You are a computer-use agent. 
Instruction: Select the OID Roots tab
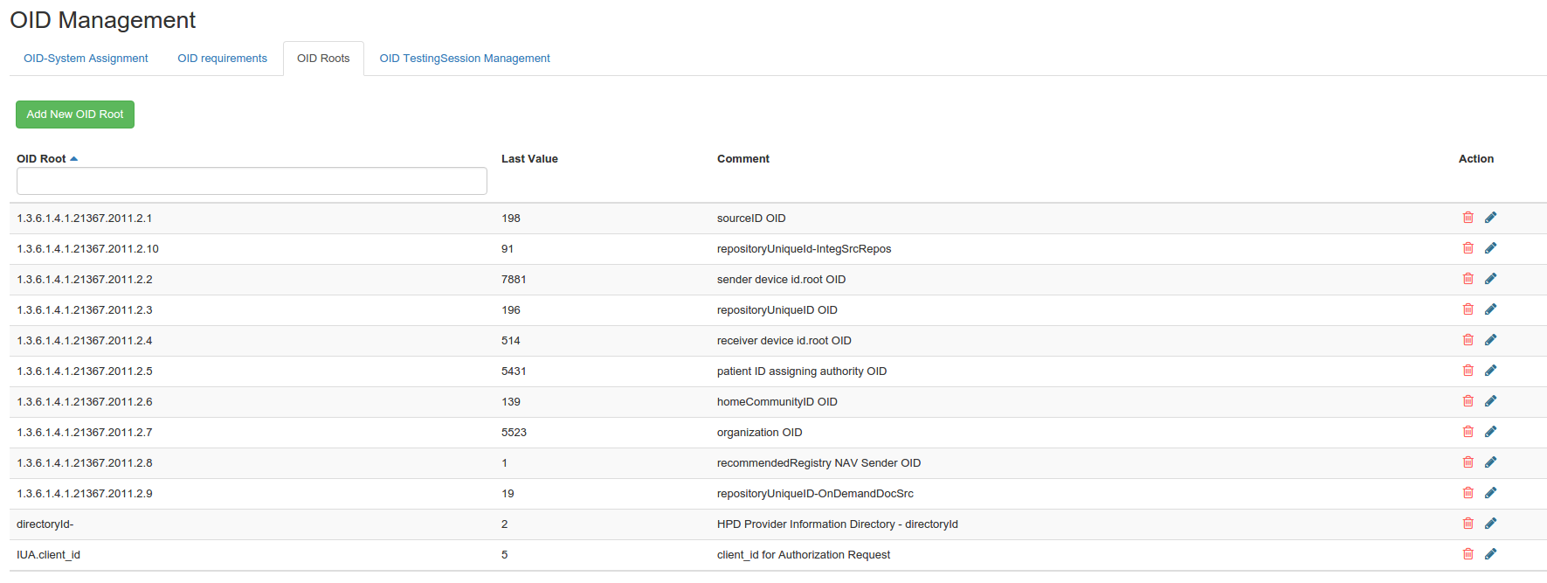[323, 59]
